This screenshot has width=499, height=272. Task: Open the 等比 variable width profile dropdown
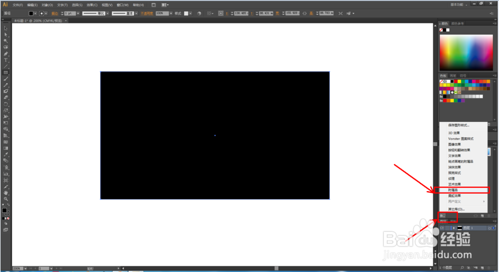(x=108, y=13)
